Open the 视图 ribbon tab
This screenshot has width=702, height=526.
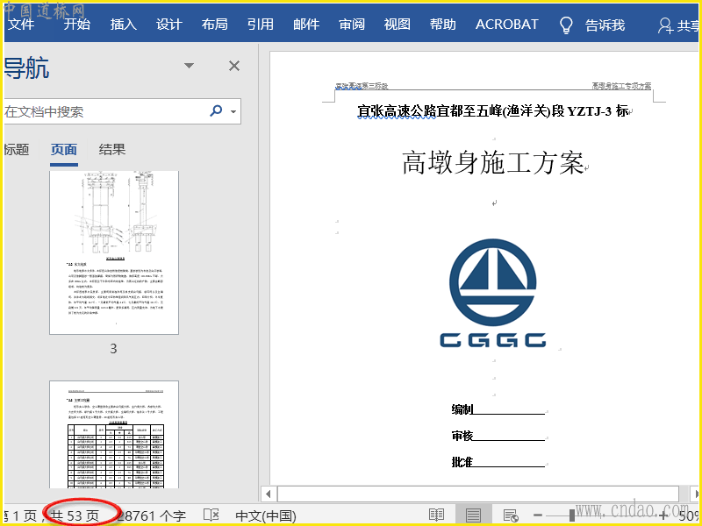[398, 25]
